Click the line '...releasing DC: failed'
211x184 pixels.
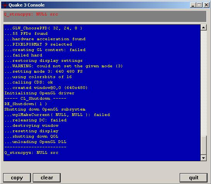point(36,120)
